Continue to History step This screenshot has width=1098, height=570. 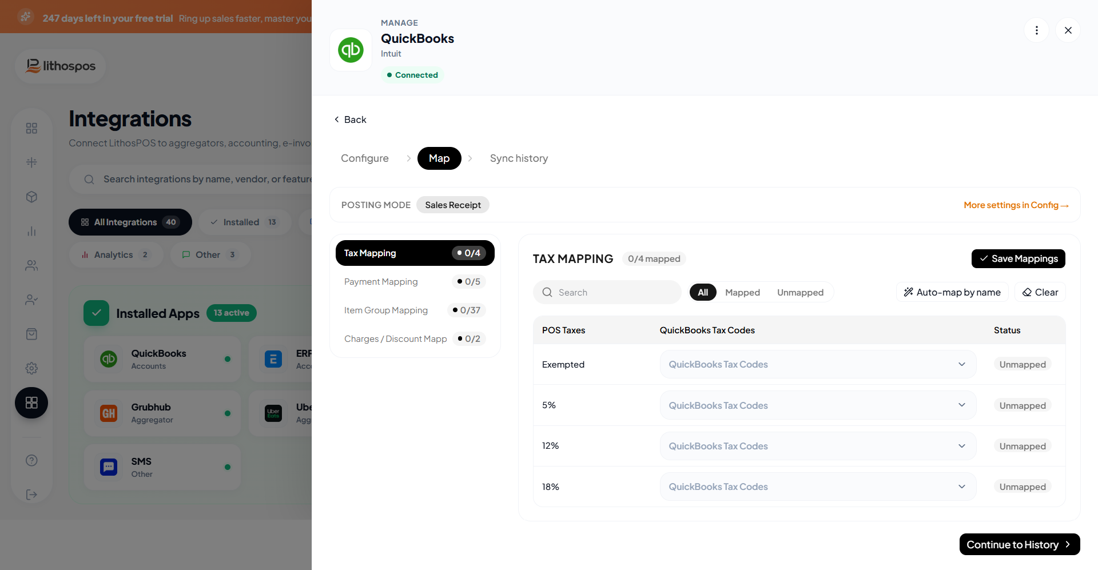pos(1020,544)
